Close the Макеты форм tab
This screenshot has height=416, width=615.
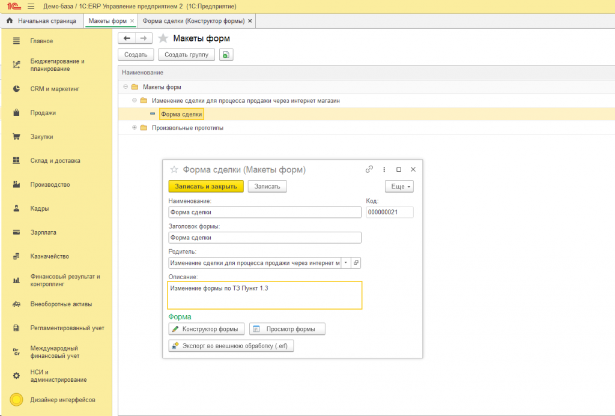point(132,21)
